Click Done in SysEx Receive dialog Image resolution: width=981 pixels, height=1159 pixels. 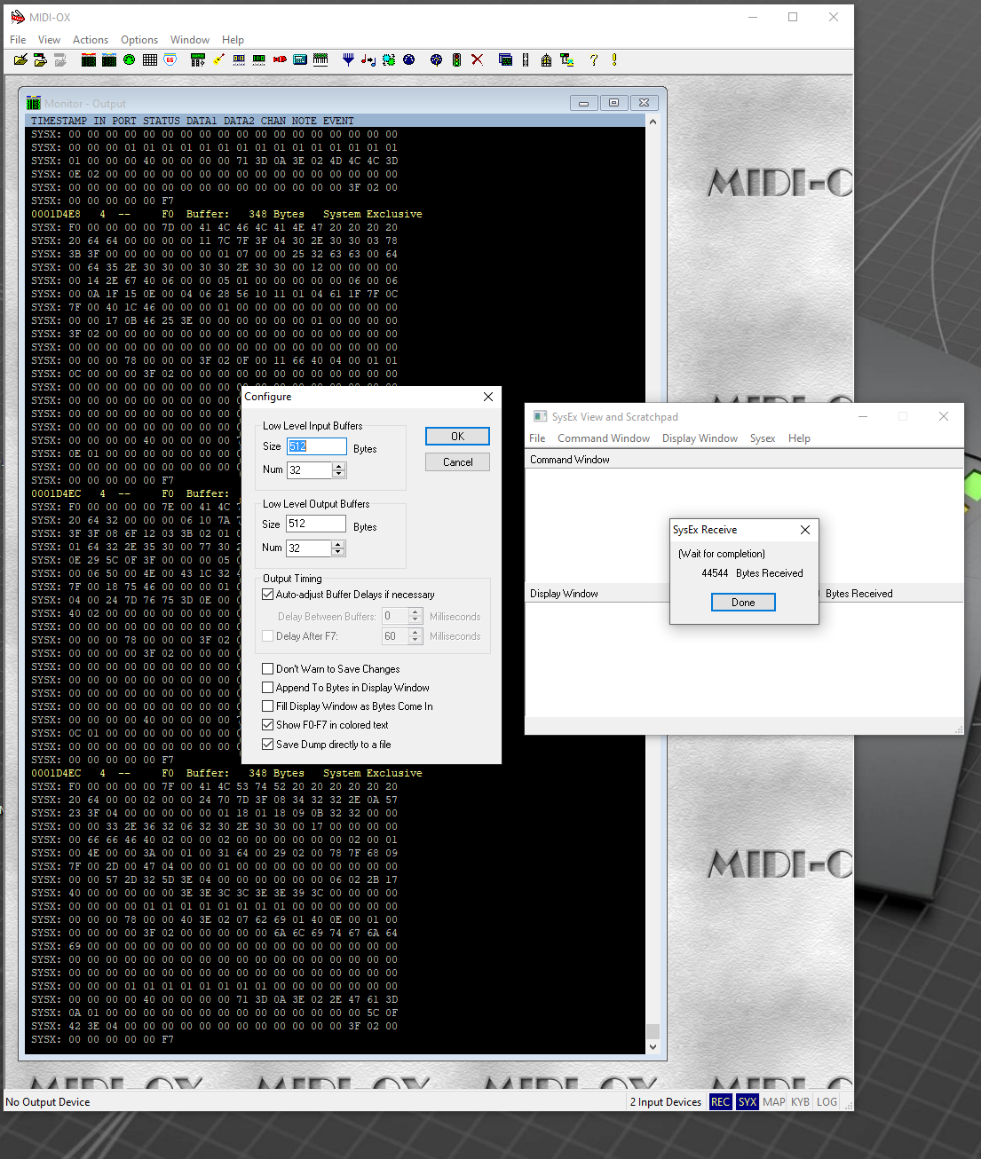tap(743, 603)
